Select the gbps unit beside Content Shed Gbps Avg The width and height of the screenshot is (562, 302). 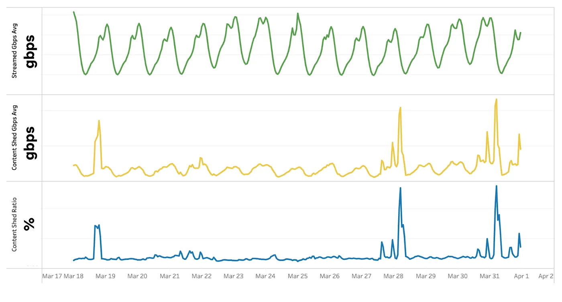click(x=30, y=143)
